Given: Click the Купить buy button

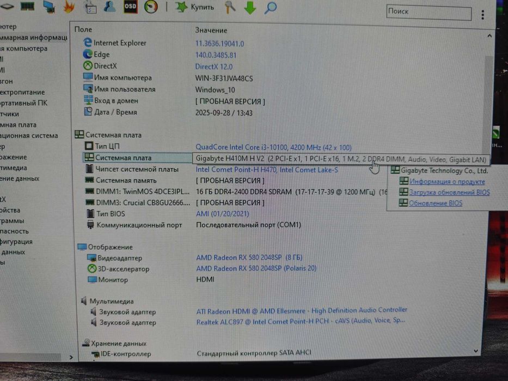Looking at the screenshot, I should click(x=195, y=7).
